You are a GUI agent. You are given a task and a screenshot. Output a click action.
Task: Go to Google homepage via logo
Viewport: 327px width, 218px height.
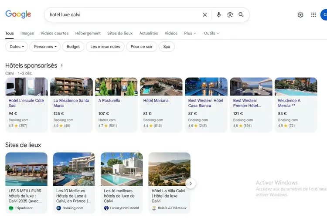coord(18,14)
